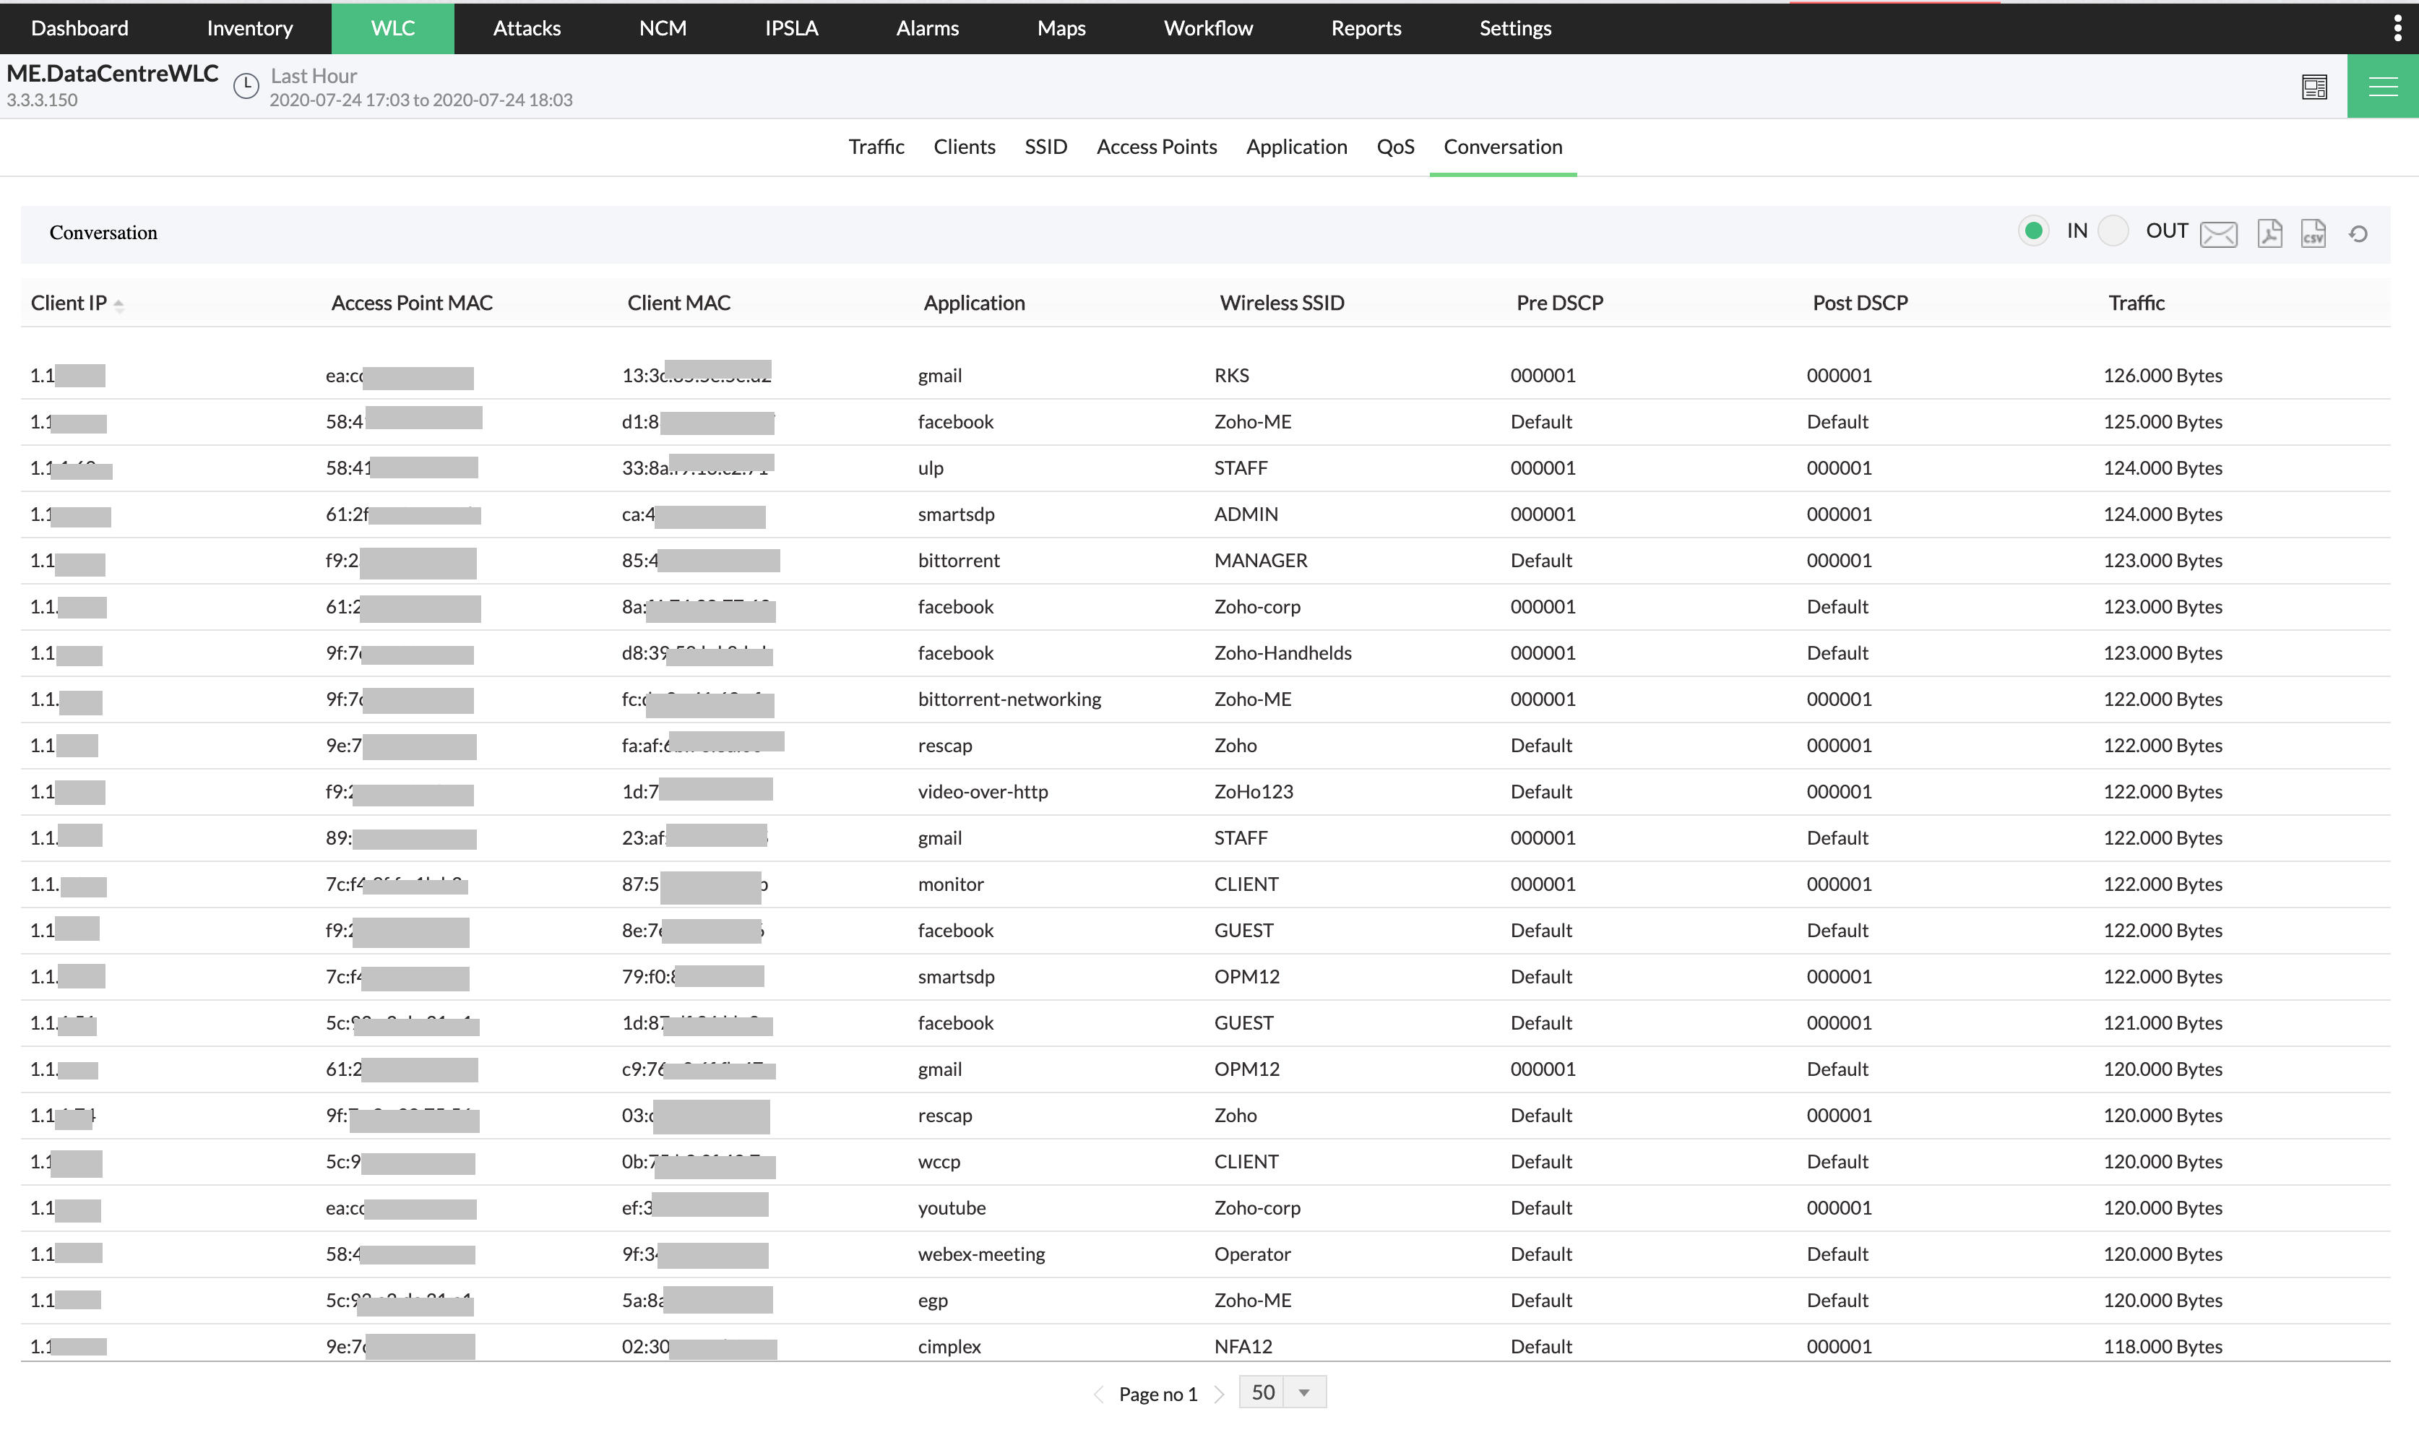Screen dimensions: 2419x1448
Task: Click the dashboard layout icon near hamburger
Action: pos(2315,87)
